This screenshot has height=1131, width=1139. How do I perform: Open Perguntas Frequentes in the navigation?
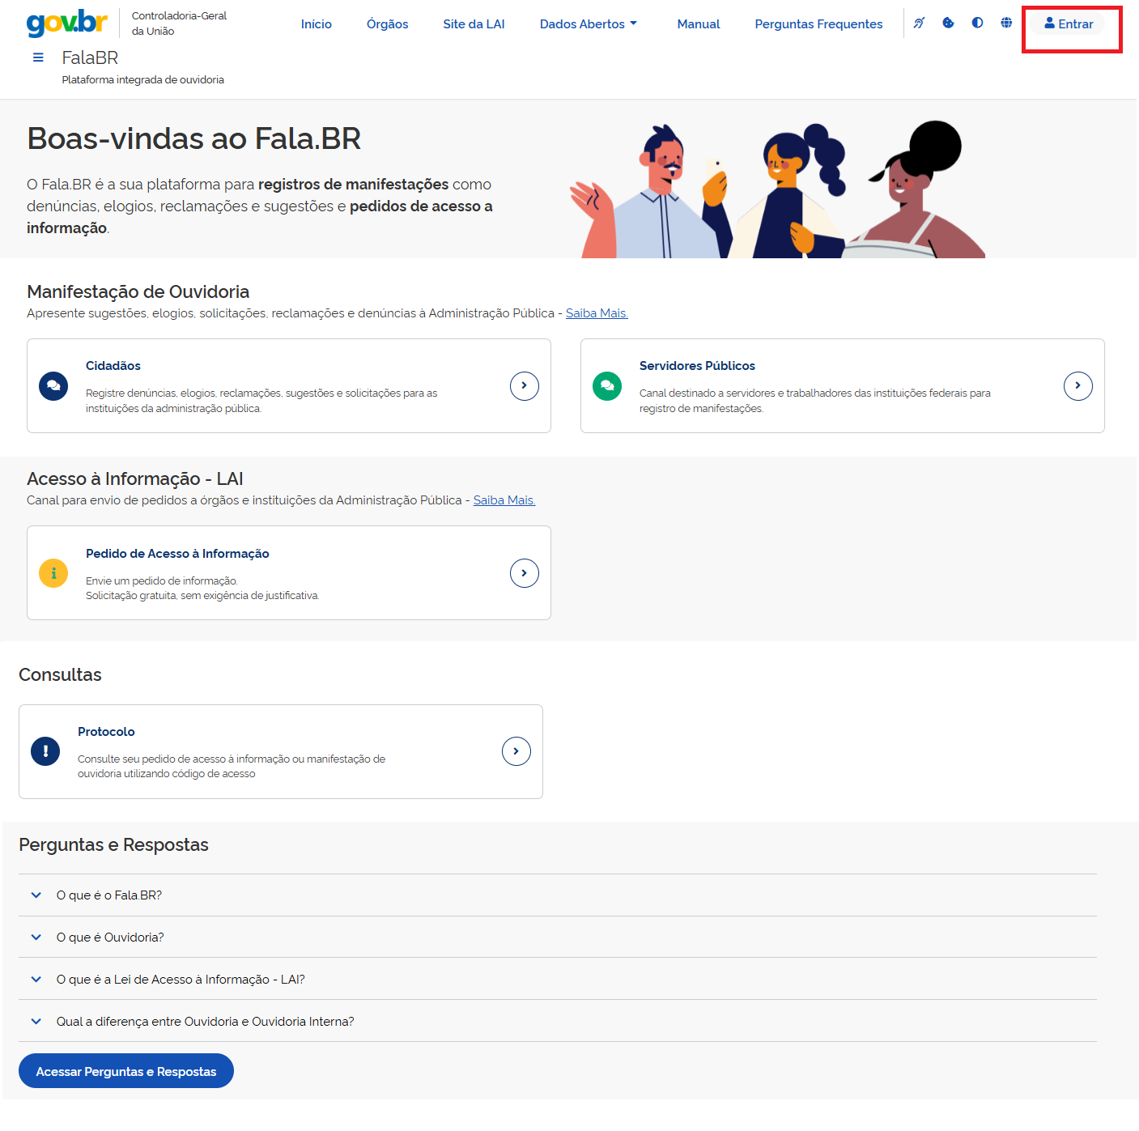(818, 24)
